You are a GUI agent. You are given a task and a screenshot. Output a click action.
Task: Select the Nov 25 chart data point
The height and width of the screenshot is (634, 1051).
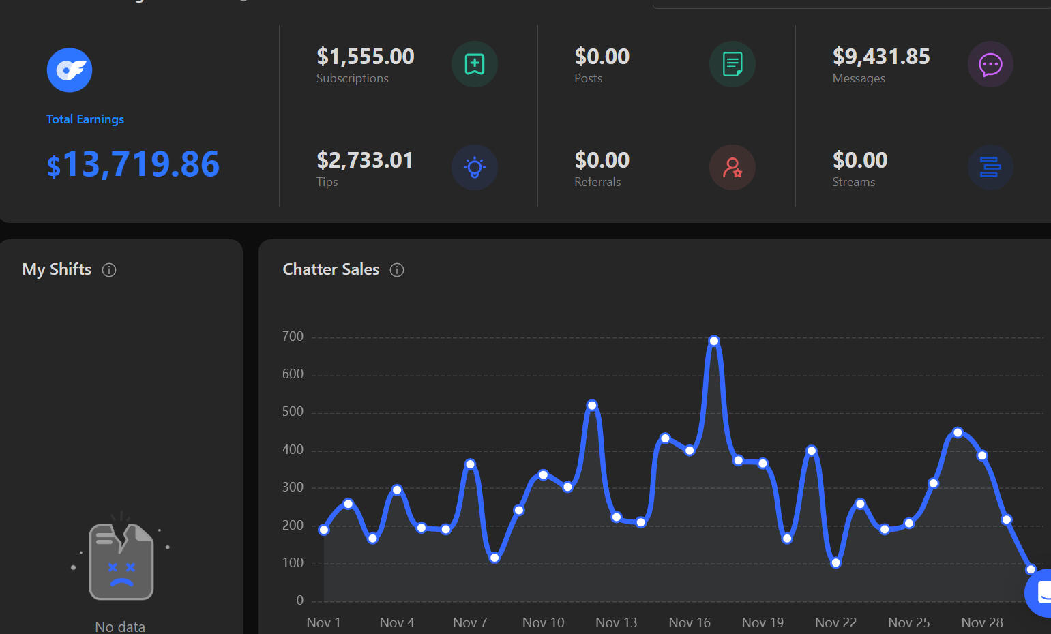tap(909, 524)
